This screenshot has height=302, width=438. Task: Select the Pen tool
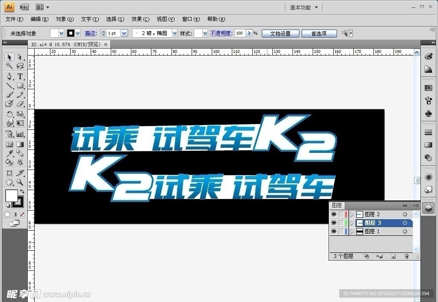coord(9,76)
